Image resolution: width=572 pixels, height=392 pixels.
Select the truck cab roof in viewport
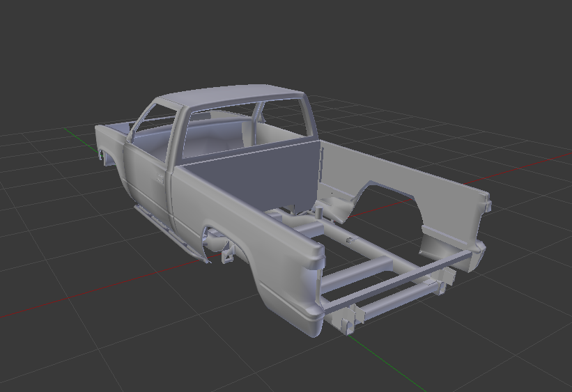click(233, 95)
